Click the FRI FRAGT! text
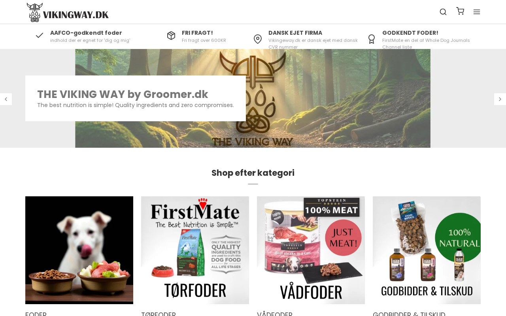Image resolution: width=506 pixels, height=316 pixels. (x=197, y=33)
